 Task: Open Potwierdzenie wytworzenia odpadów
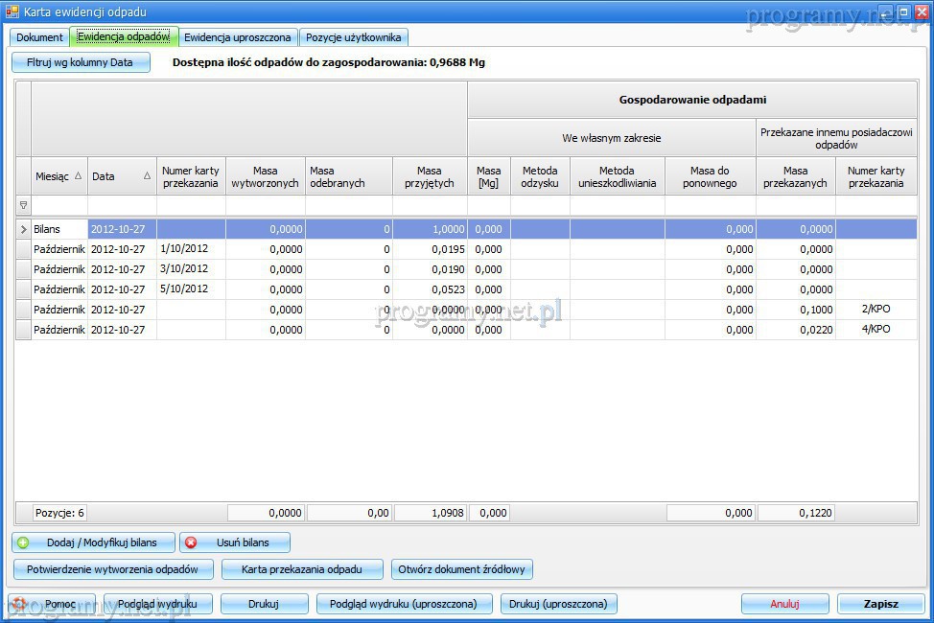click(113, 569)
